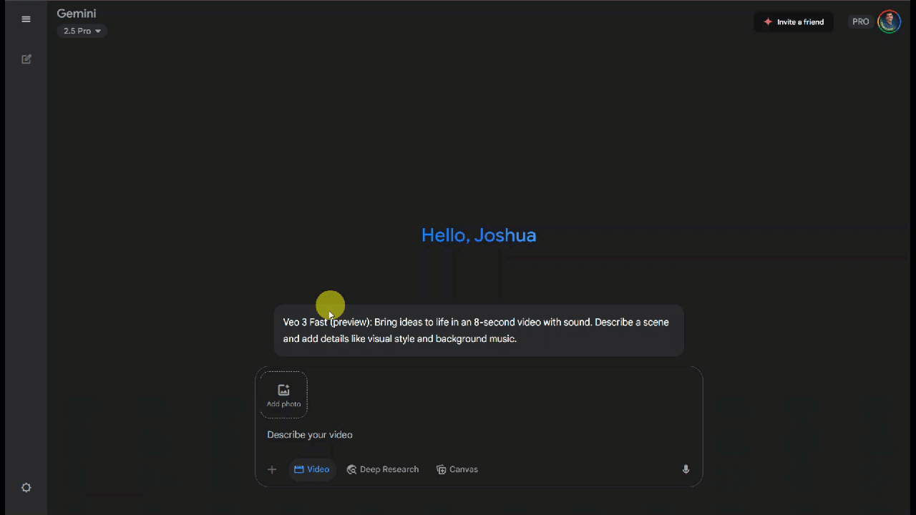
Task: Open the account profile avatar
Action: point(890,22)
